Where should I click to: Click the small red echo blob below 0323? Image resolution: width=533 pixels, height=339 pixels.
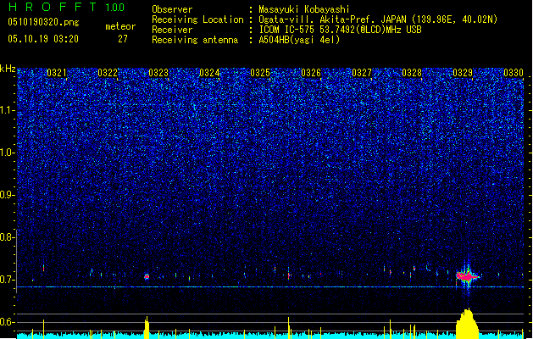[147, 277]
